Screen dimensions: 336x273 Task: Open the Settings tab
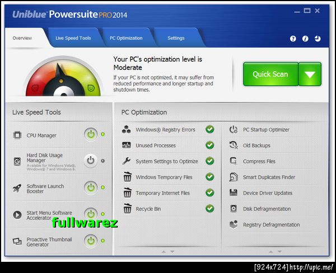click(176, 38)
